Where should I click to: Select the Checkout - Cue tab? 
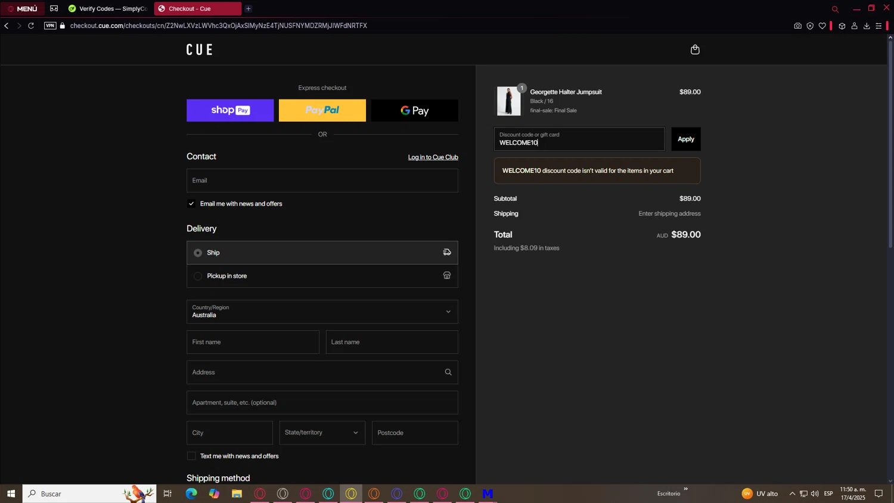coord(198,8)
